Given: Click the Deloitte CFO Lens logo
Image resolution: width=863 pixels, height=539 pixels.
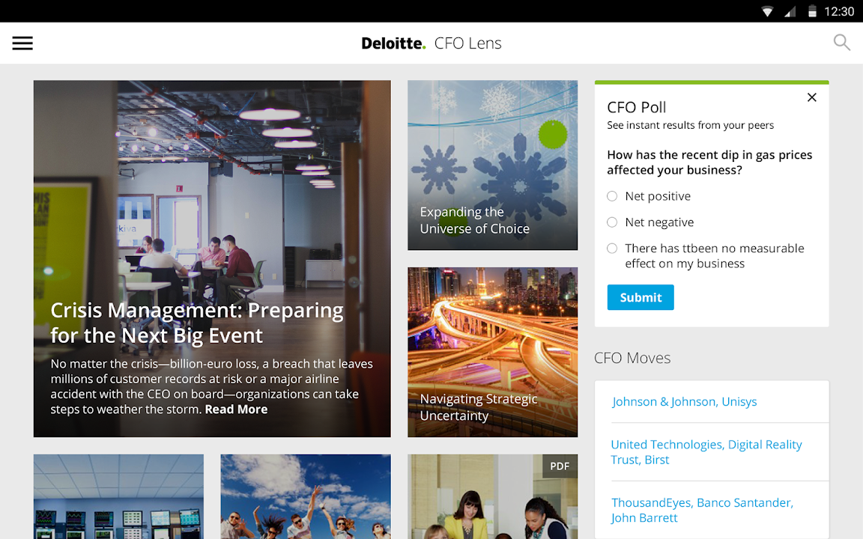Looking at the screenshot, I should pyautogui.click(x=431, y=43).
